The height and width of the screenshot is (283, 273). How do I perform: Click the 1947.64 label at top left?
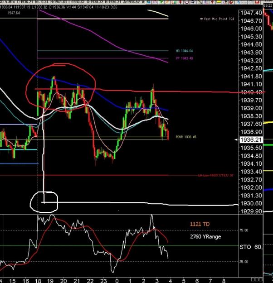click(14, 13)
